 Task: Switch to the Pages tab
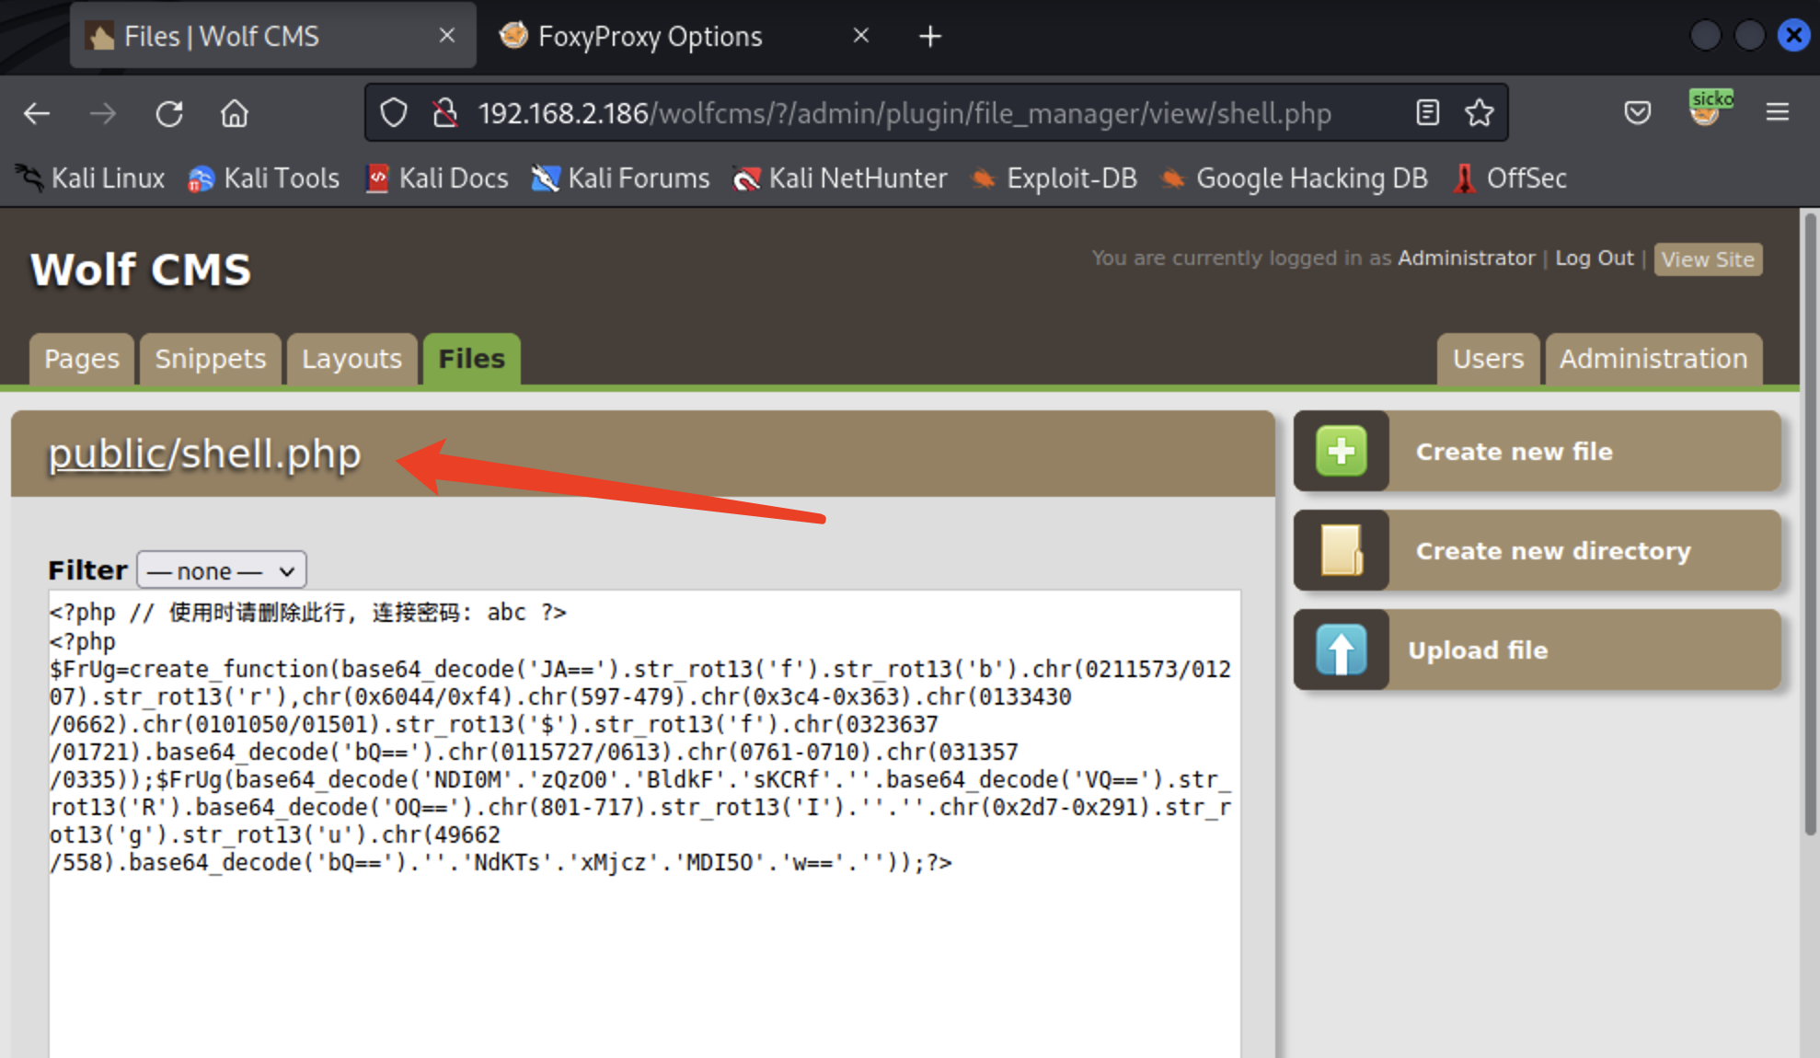tap(82, 359)
